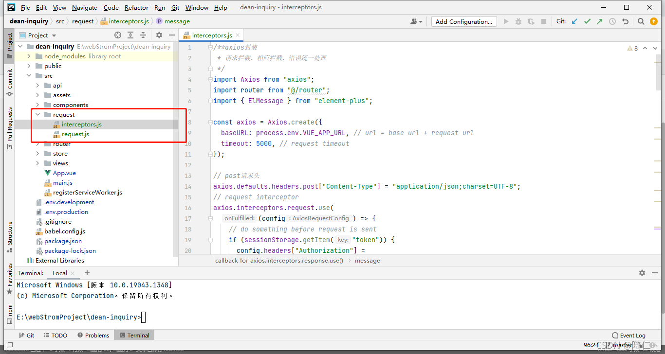Open Git Show History clock icon
The image size is (665, 354).
click(x=612, y=21)
